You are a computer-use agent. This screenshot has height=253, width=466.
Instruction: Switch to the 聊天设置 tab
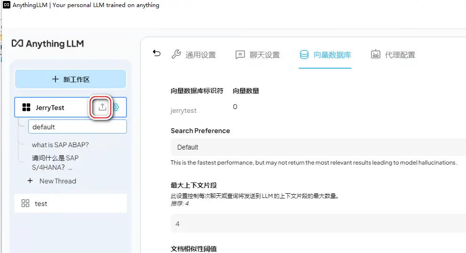[x=258, y=55]
